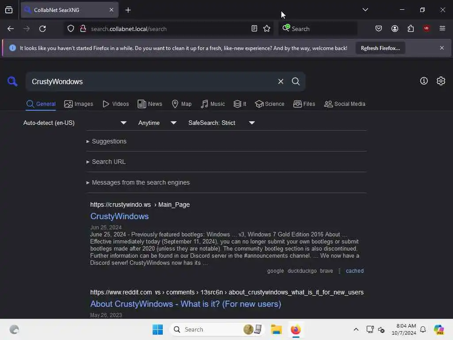This screenshot has width=453, height=340.
Task: Click the "brave" engine label
Action: [x=326, y=271]
